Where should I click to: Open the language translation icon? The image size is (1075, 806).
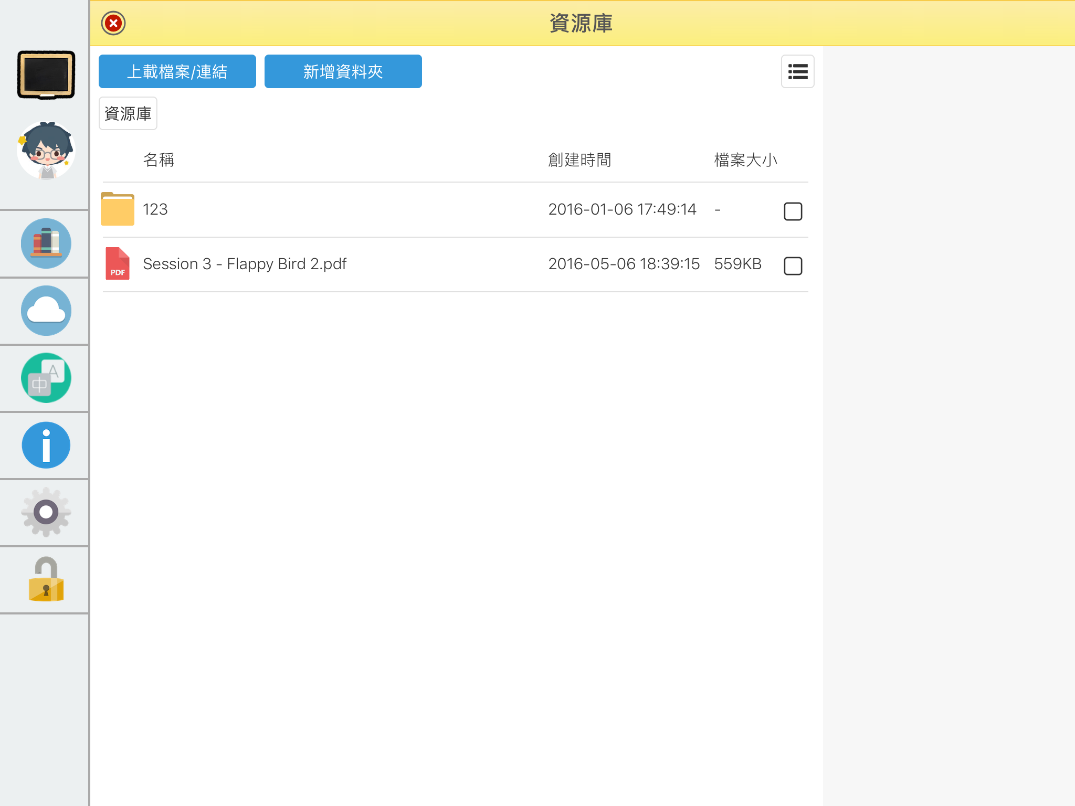(46, 378)
